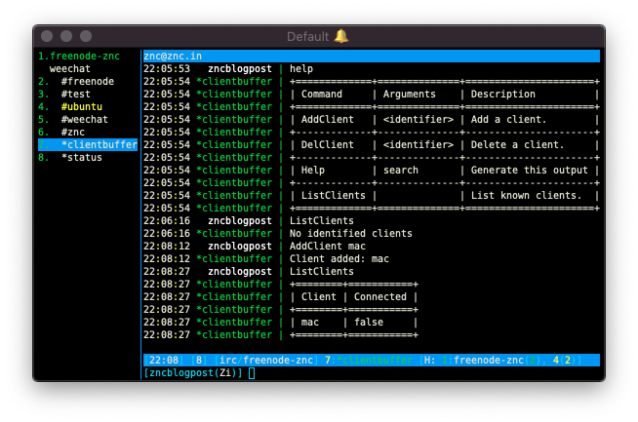Open the *status buffer
The image size is (638, 422).
pos(70,157)
